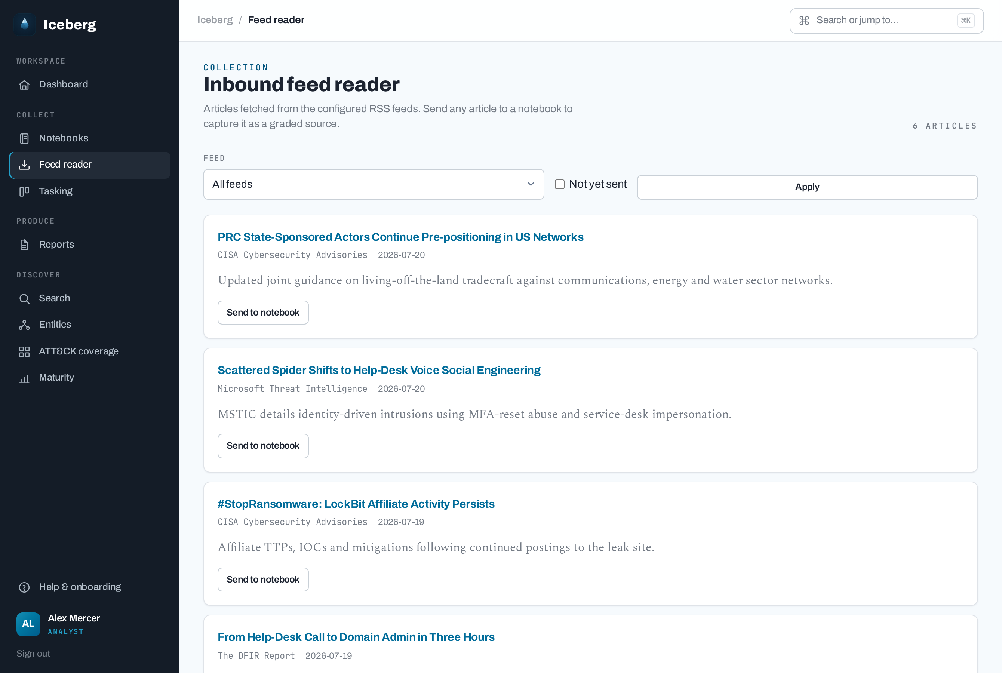Click the Reports document icon
This screenshot has height=673, width=1002.
tap(24, 245)
